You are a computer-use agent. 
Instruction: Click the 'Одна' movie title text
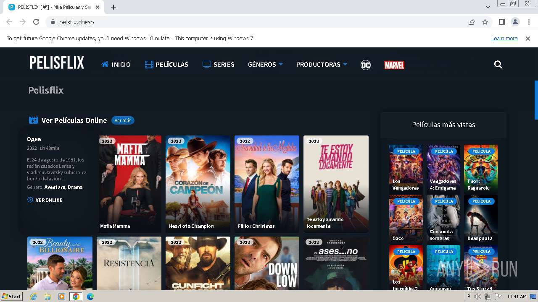[34, 139]
